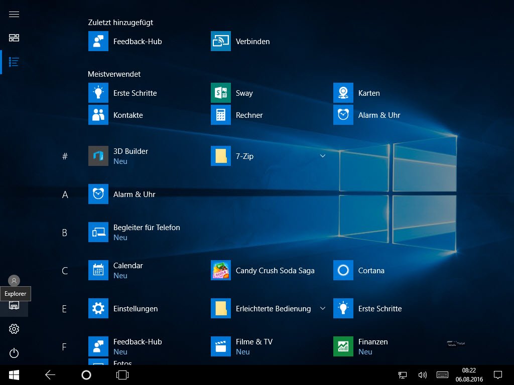Open the Sway app icon
The width and height of the screenshot is (514, 385).
tap(221, 93)
